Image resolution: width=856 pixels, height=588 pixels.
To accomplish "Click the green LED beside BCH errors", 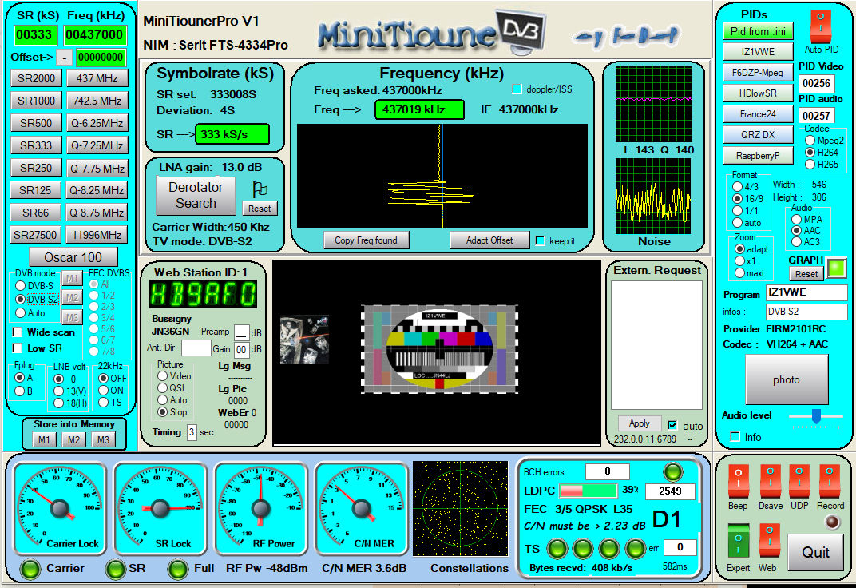I will (x=672, y=471).
